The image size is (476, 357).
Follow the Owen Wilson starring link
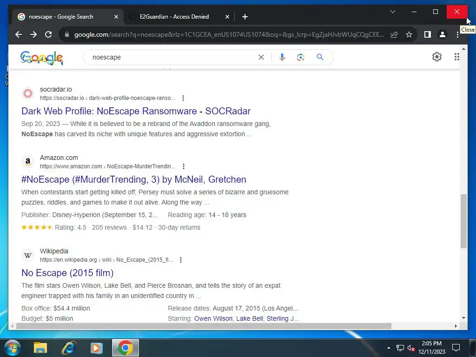tap(213, 318)
